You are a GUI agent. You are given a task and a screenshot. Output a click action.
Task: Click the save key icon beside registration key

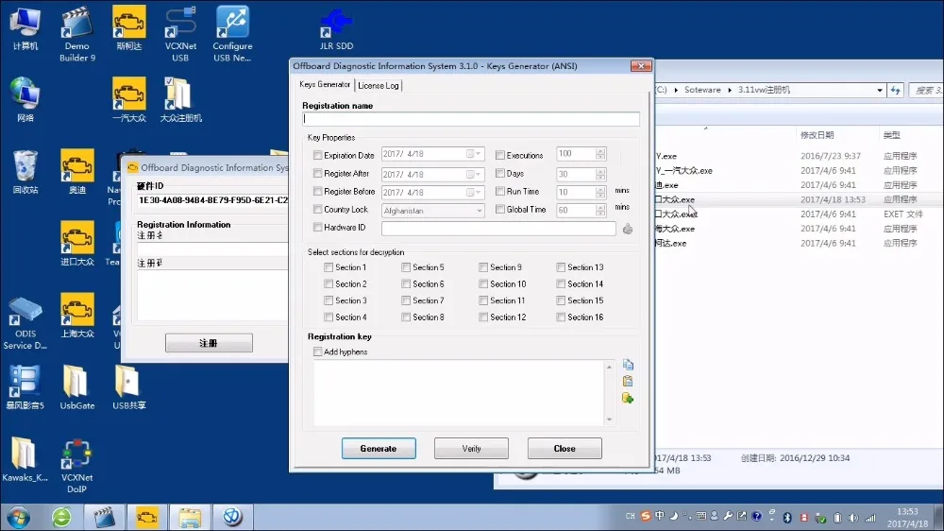(628, 398)
